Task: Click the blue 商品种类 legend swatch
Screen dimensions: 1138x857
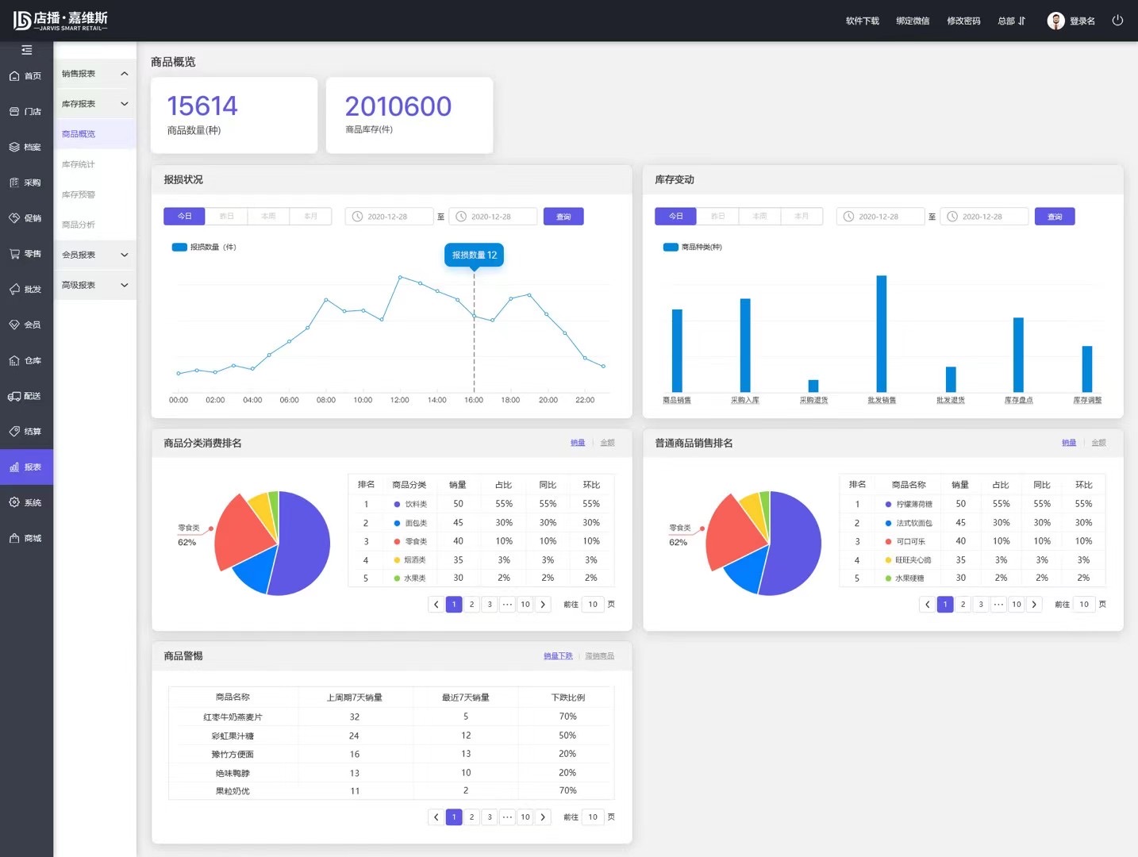Action: [x=671, y=248]
